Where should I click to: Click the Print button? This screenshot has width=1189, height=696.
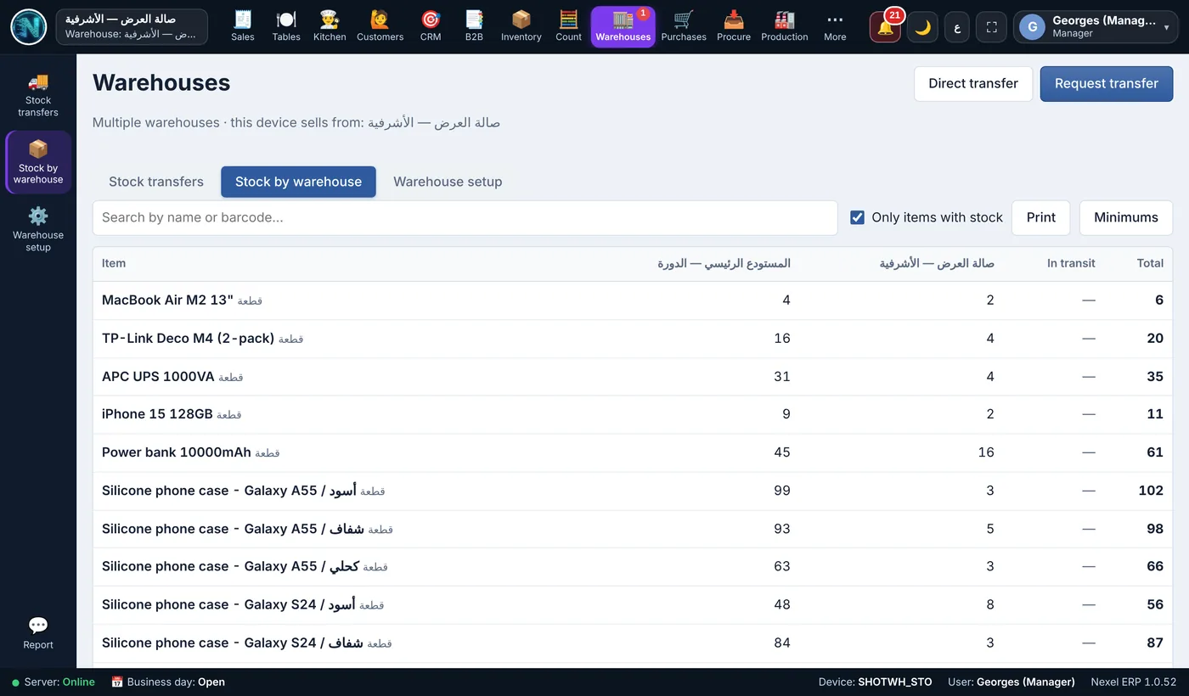pyautogui.click(x=1041, y=217)
